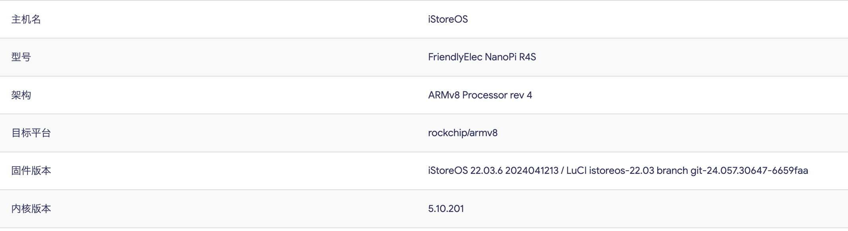848x231 pixels.
Task: Click the word FriendlyElec in model value
Action: coord(455,57)
